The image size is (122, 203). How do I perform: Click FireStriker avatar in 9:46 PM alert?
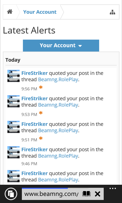click(13, 152)
